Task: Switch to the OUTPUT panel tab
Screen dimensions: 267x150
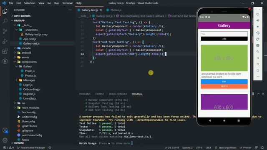Action: 100,94
